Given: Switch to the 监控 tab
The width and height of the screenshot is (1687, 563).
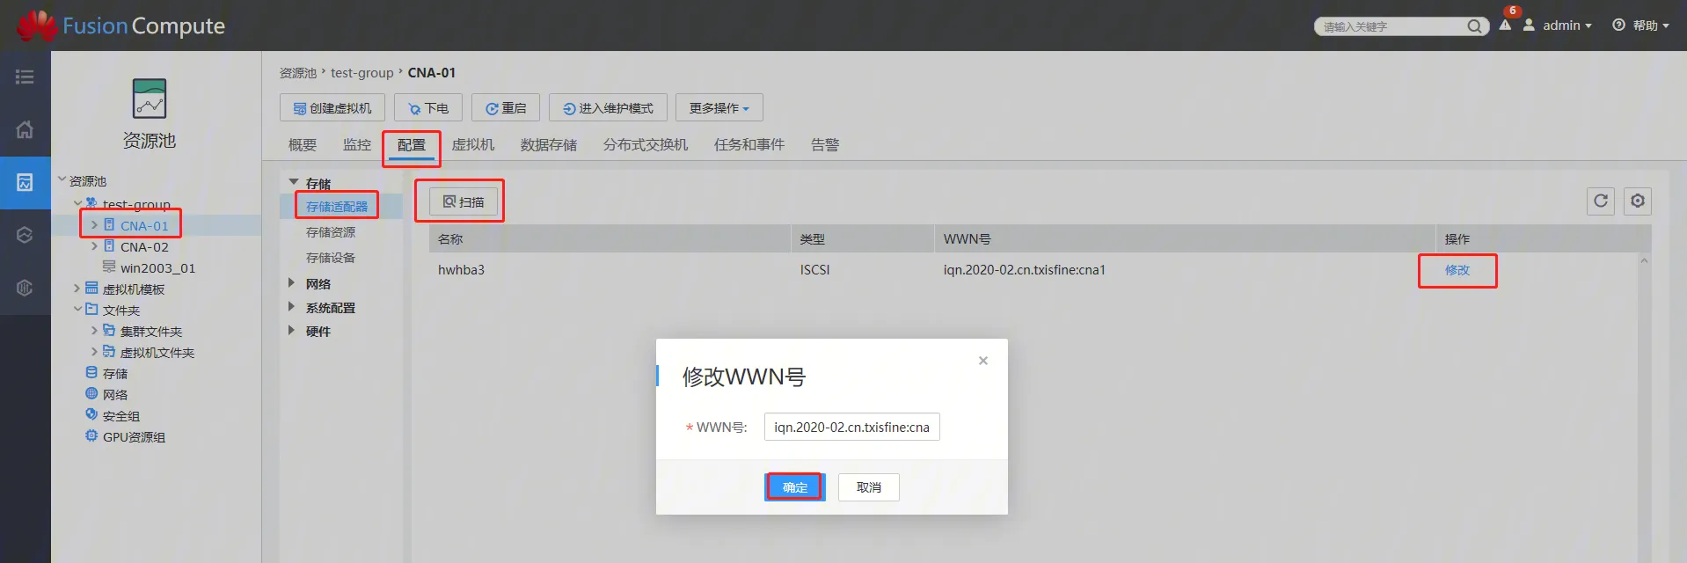Looking at the screenshot, I should tap(356, 145).
